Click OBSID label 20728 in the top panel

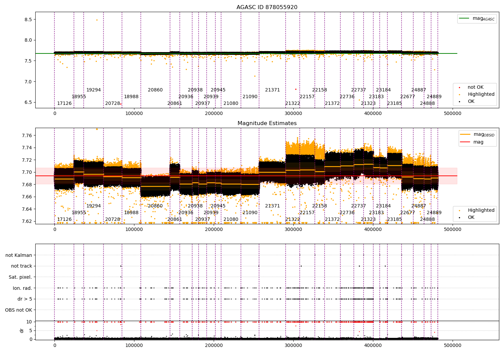pos(113,104)
